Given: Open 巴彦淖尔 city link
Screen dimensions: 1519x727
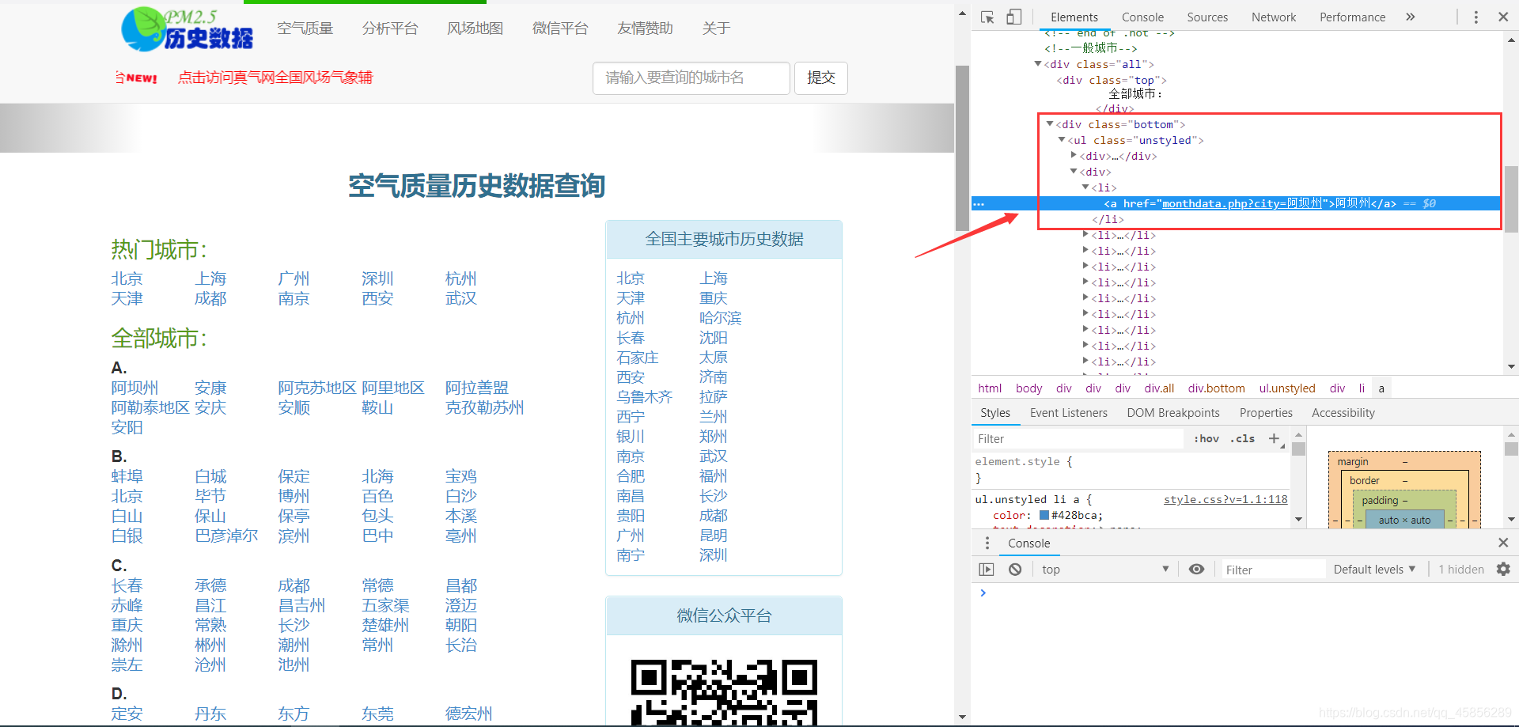Looking at the screenshot, I should (x=226, y=536).
